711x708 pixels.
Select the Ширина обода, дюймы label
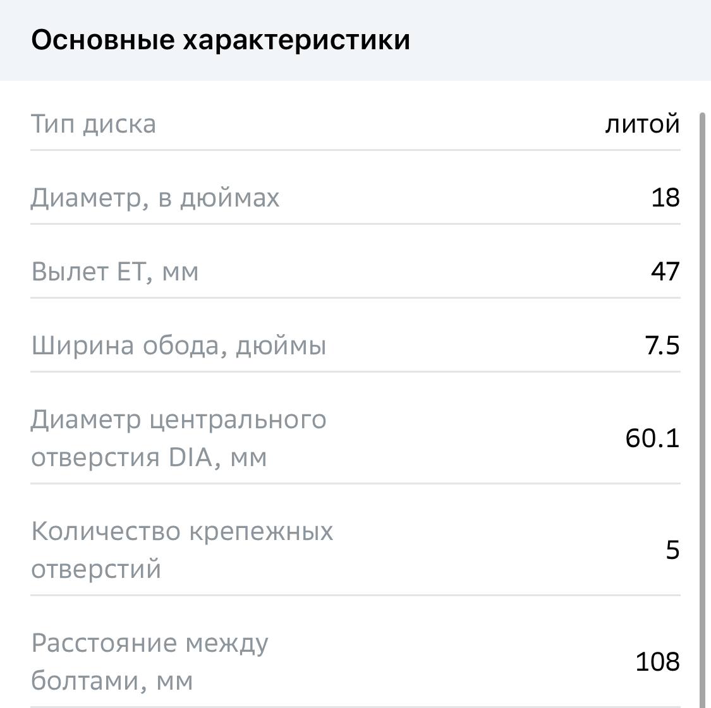[178, 345]
